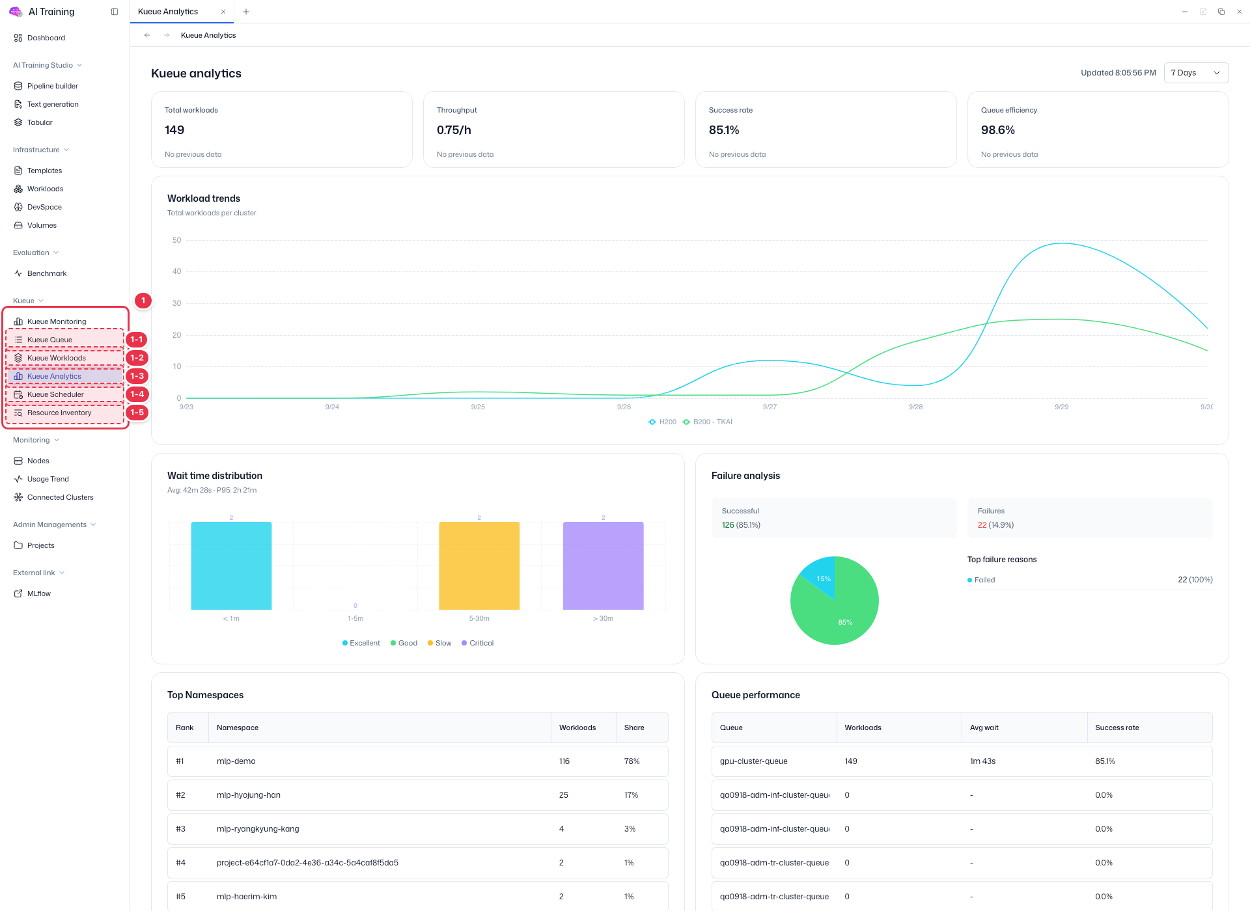Image resolution: width=1250 pixels, height=911 pixels.
Task: Toggle the H200 series in chart legend
Action: (x=663, y=422)
